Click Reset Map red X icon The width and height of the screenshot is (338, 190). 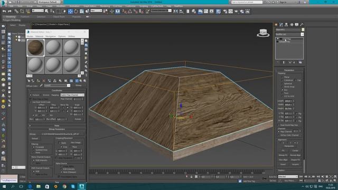(x=44, y=81)
